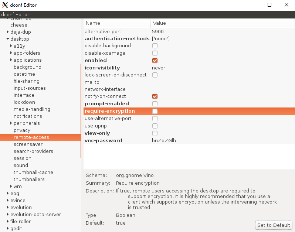This screenshot has width=295, height=232.
Task: Expand the eog tree node
Action: (8, 193)
